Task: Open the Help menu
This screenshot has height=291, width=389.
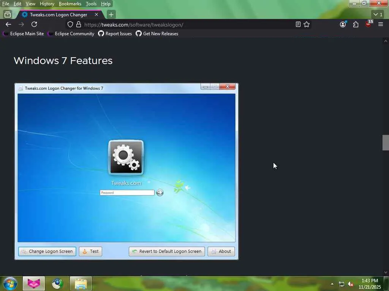Action: [106, 4]
